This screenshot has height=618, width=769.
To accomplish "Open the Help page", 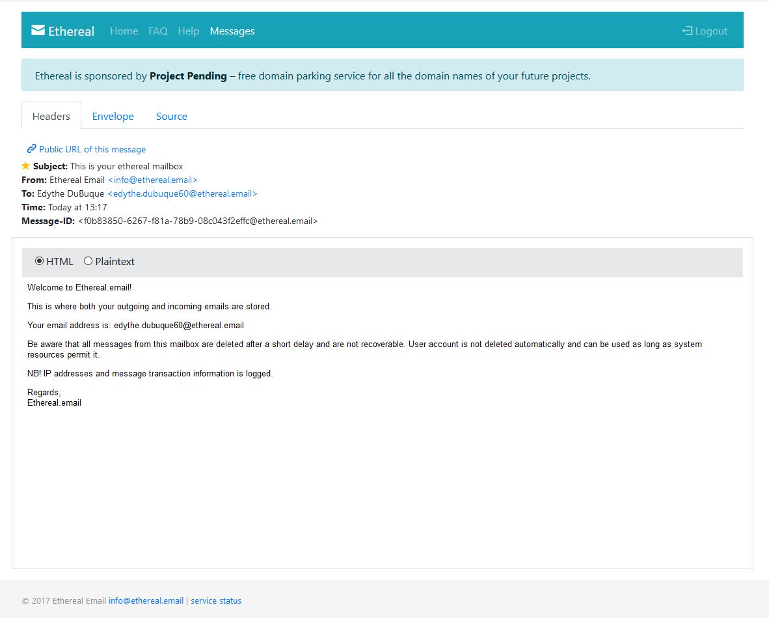I will point(188,31).
